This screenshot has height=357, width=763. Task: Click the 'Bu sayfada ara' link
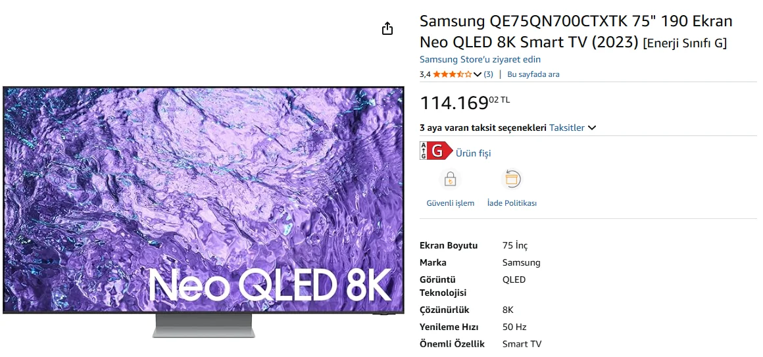pos(533,74)
